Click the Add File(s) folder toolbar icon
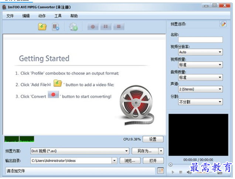The width and height of the screenshot is (235, 179). pyautogui.click(x=42, y=27)
